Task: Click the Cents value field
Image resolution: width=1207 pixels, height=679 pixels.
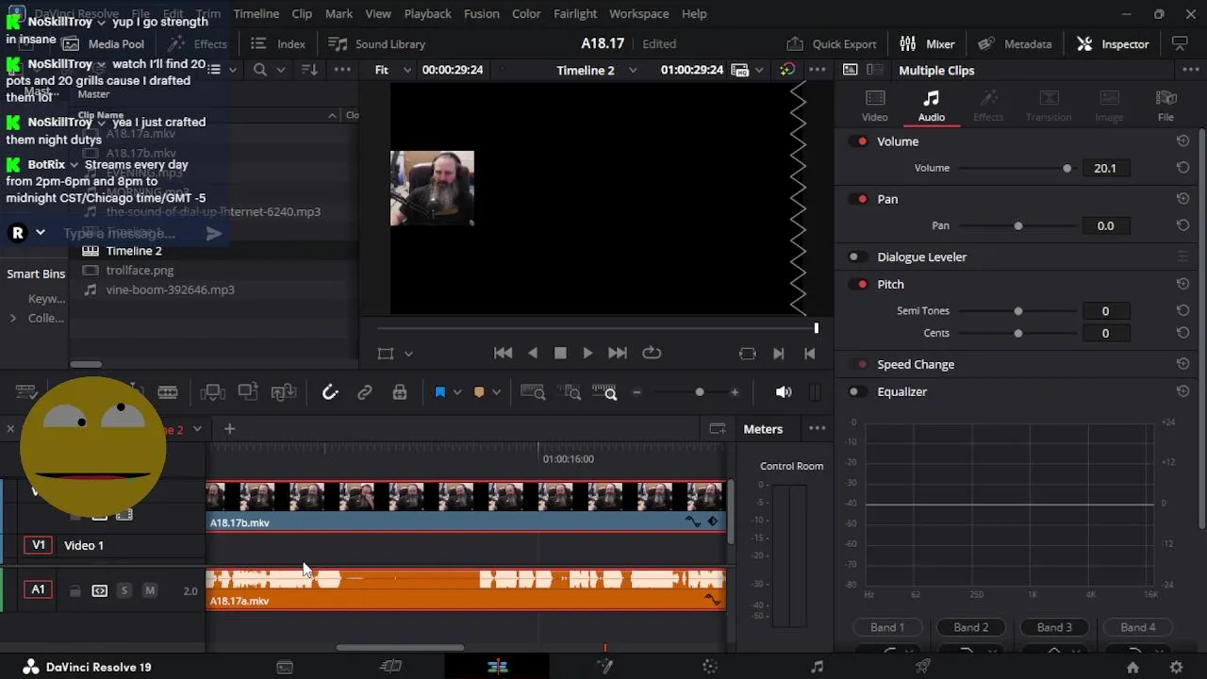Action: pyautogui.click(x=1105, y=333)
